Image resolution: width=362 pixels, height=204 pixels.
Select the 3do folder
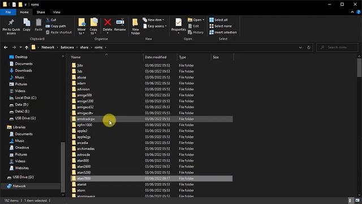[152, 66]
